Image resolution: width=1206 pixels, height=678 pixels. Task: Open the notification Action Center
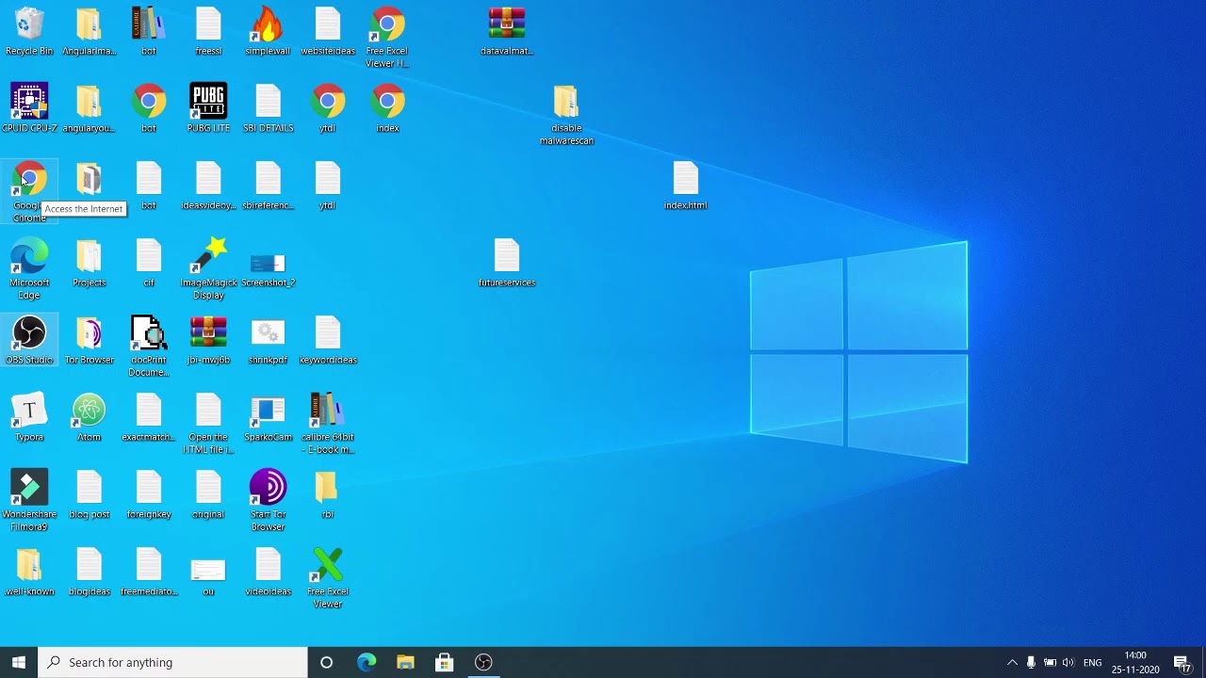(x=1182, y=662)
